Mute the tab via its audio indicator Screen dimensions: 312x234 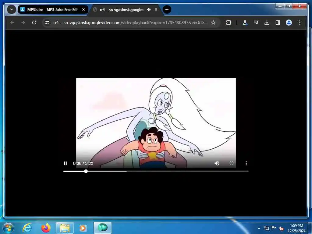(149, 9)
